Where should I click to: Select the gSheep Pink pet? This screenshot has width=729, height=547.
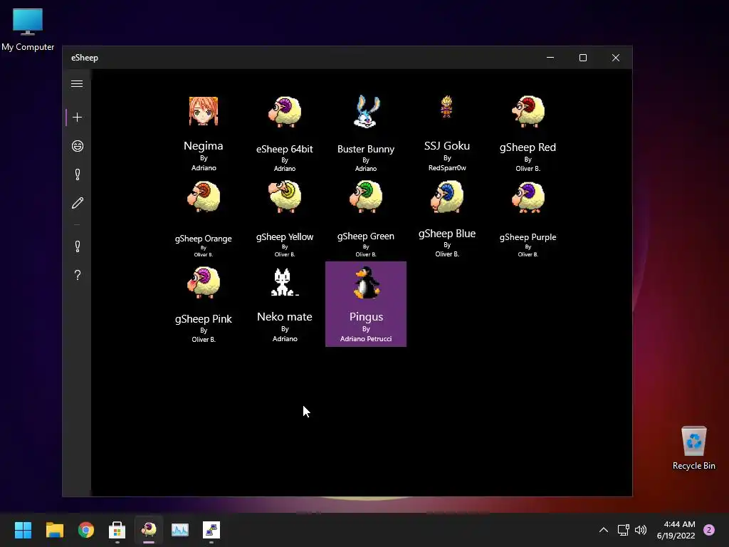tap(204, 303)
